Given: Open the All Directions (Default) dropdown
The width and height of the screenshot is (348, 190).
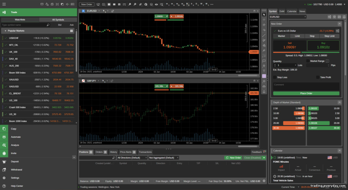Looking at the screenshot, I should (x=132, y=158).
